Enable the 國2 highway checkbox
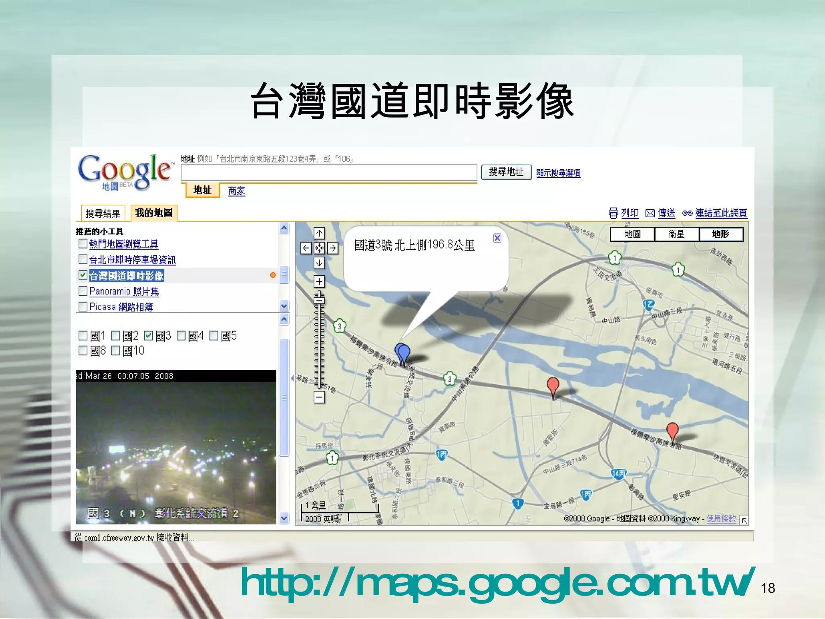Screen dimensions: 825x619 click(x=116, y=335)
